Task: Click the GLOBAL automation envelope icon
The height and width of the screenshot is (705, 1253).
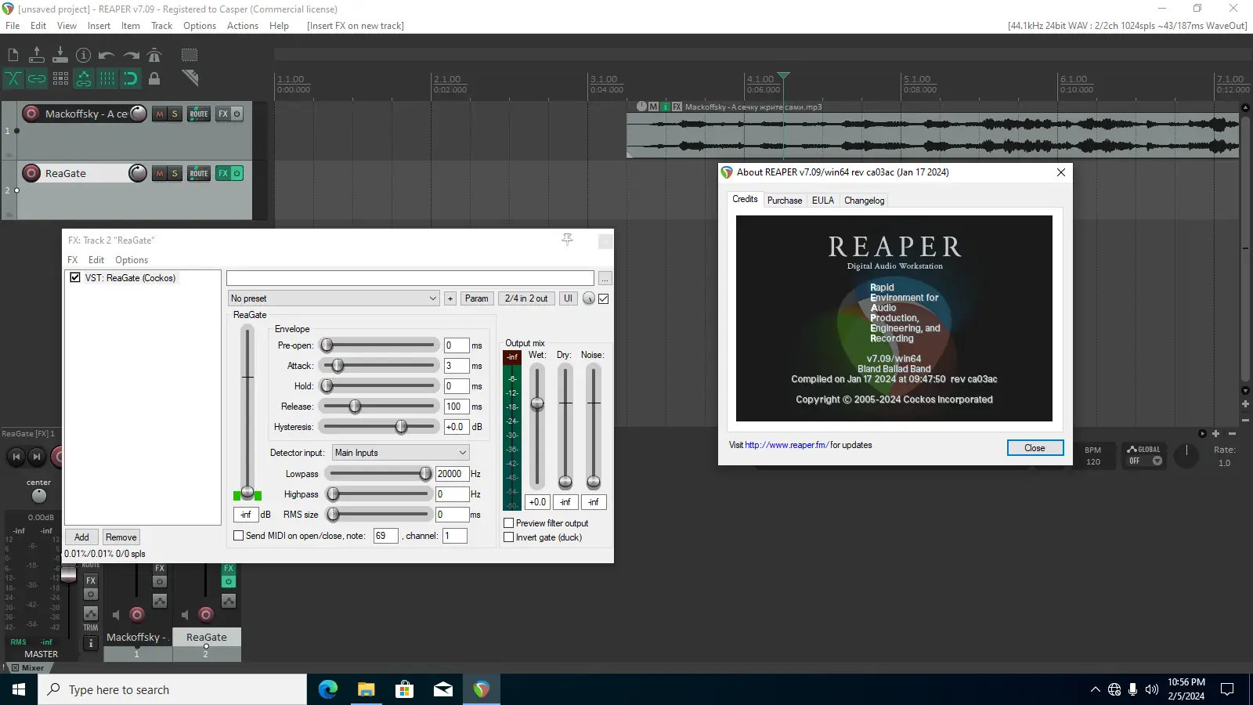Action: click(1132, 450)
